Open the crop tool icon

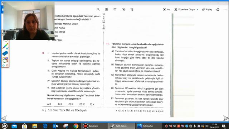coord(132,9)
